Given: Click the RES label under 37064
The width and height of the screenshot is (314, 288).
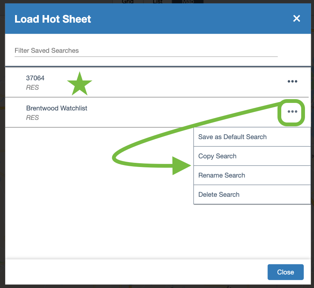Looking at the screenshot, I should 32,87.
